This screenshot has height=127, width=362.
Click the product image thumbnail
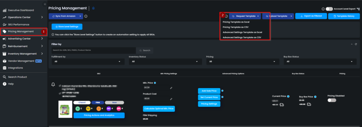tap(65, 109)
